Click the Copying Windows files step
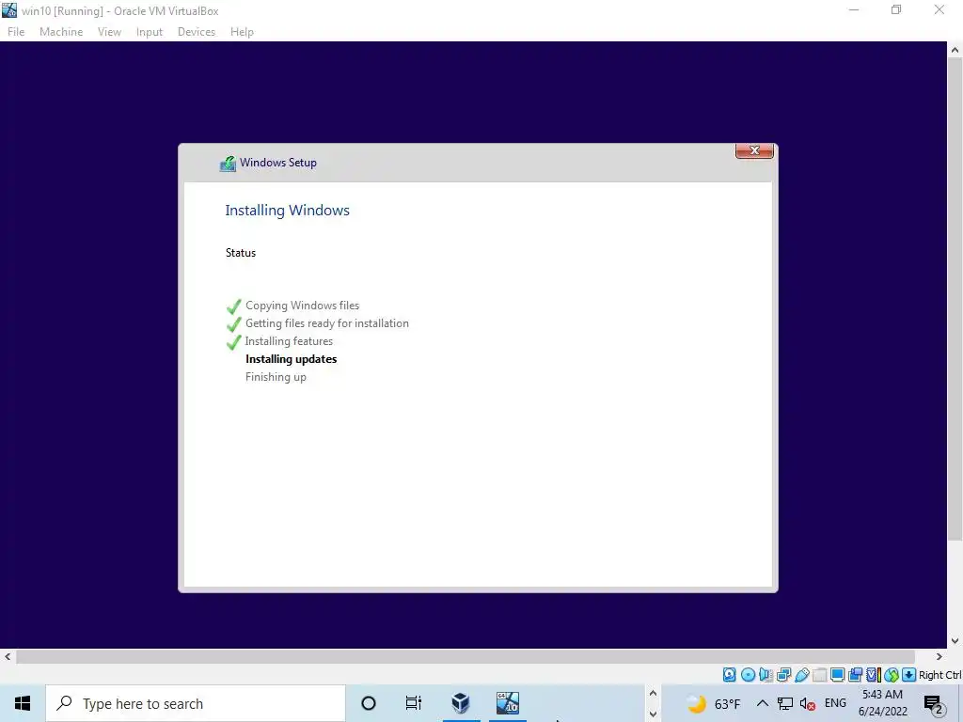 (302, 306)
